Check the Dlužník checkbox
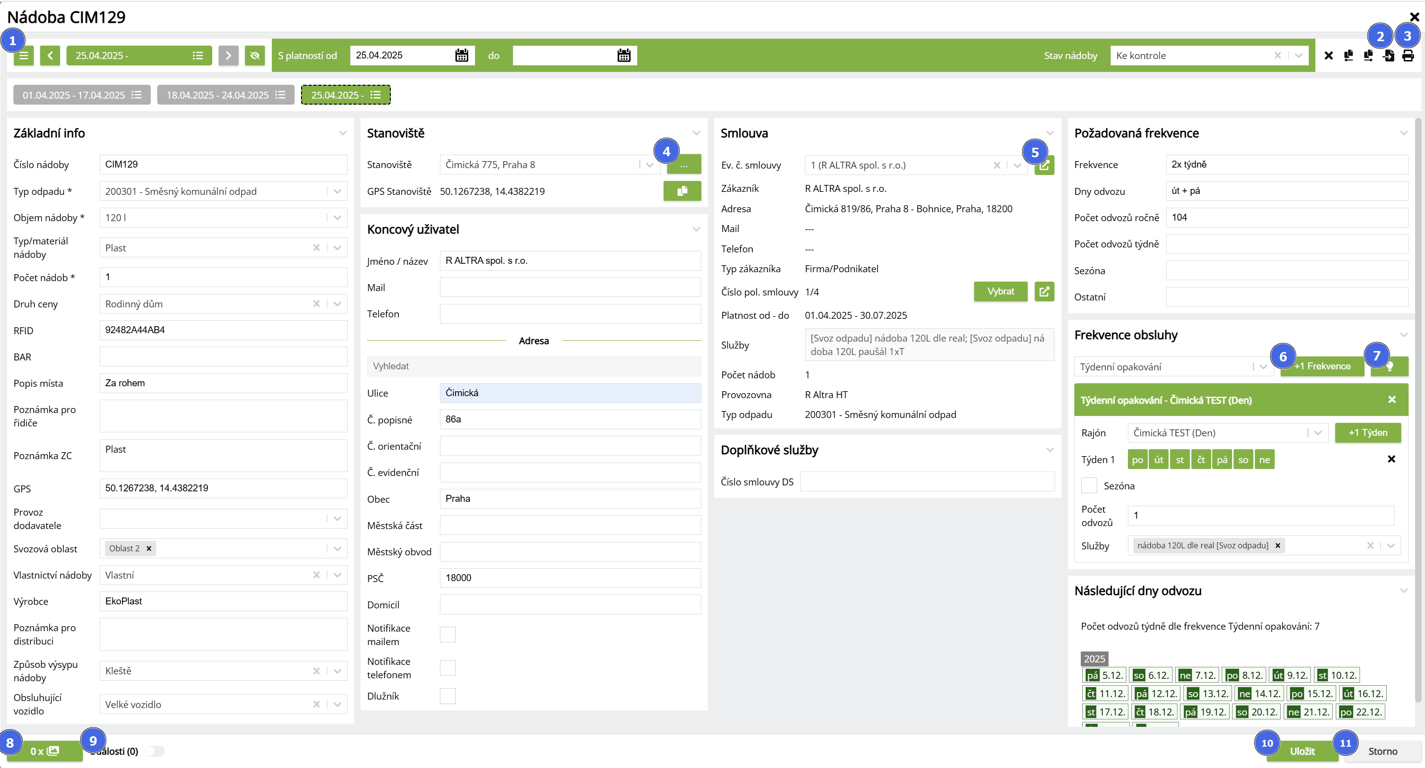This screenshot has height=768, width=1425. click(x=447, y=696)
